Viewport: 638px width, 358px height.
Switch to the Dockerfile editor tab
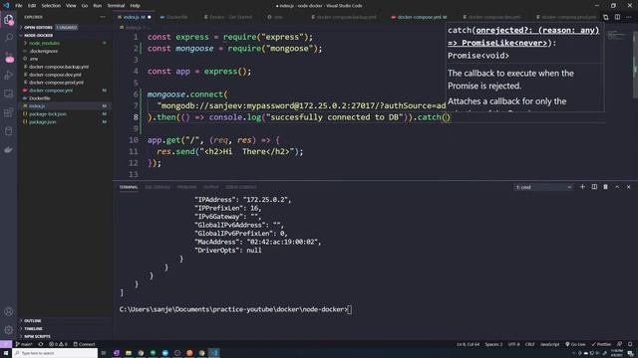click(x=176, y=17)
